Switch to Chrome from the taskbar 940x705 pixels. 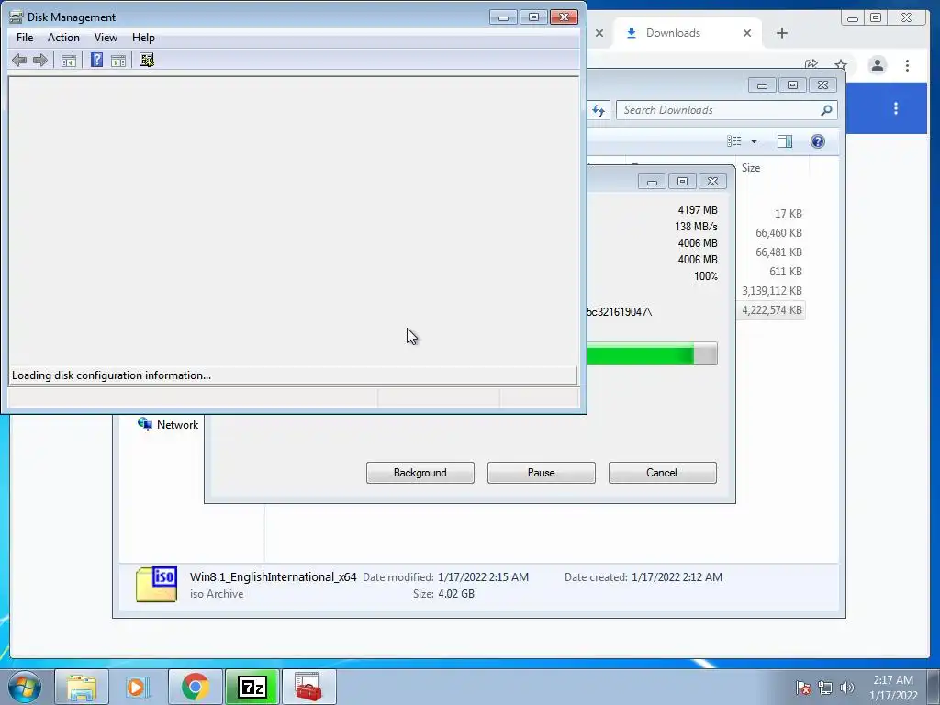(x=195, y=687)
